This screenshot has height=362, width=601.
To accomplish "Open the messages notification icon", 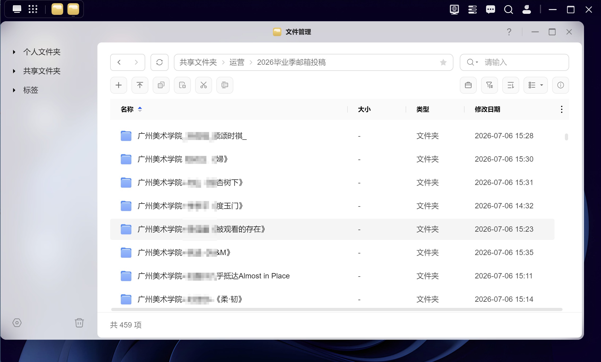I will (x=491, y=10).
